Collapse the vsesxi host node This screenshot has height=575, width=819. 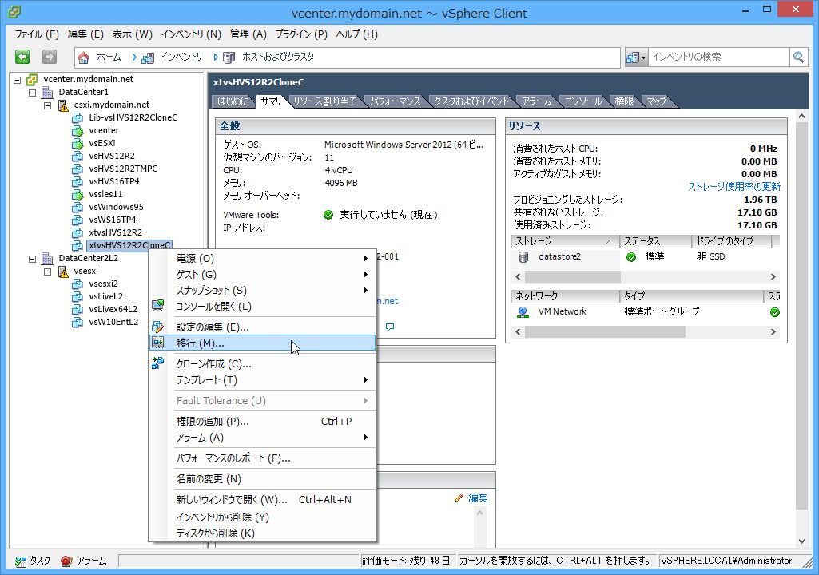pyautogui.click(x=47, y=272)
